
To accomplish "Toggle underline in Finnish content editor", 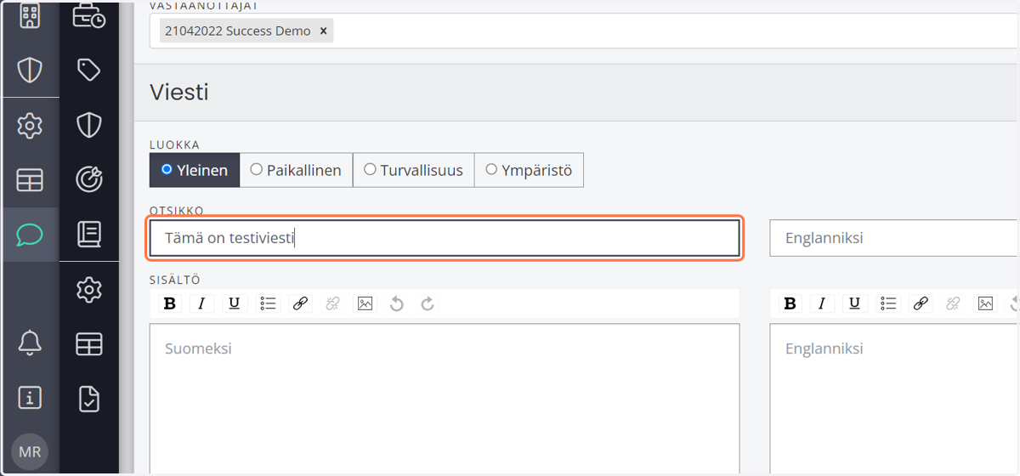I will pos(235,303).
